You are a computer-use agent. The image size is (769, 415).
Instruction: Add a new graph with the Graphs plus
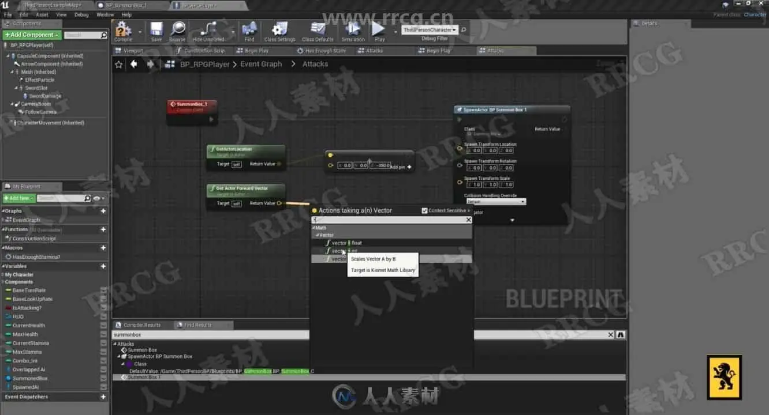103,211
